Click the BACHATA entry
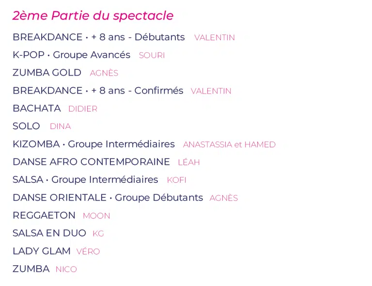 (37, 109)
